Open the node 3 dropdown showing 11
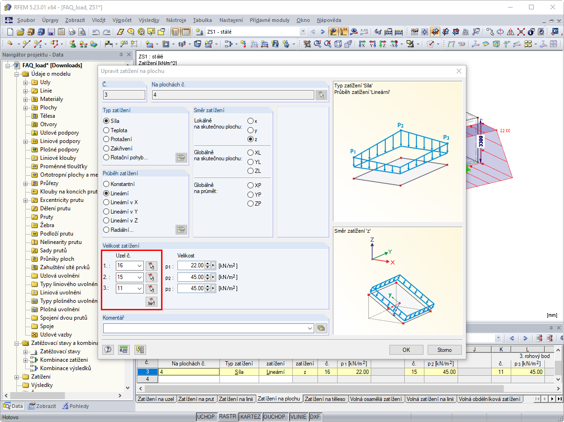This screenshot has width=564, height=422. [x=139, y=289]
